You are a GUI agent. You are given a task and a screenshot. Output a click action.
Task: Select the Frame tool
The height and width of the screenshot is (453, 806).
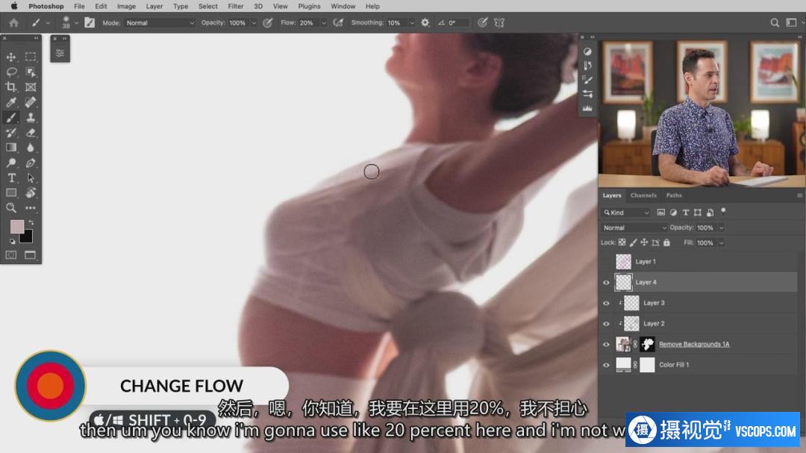pyautogui.click(x=31, y=87)
